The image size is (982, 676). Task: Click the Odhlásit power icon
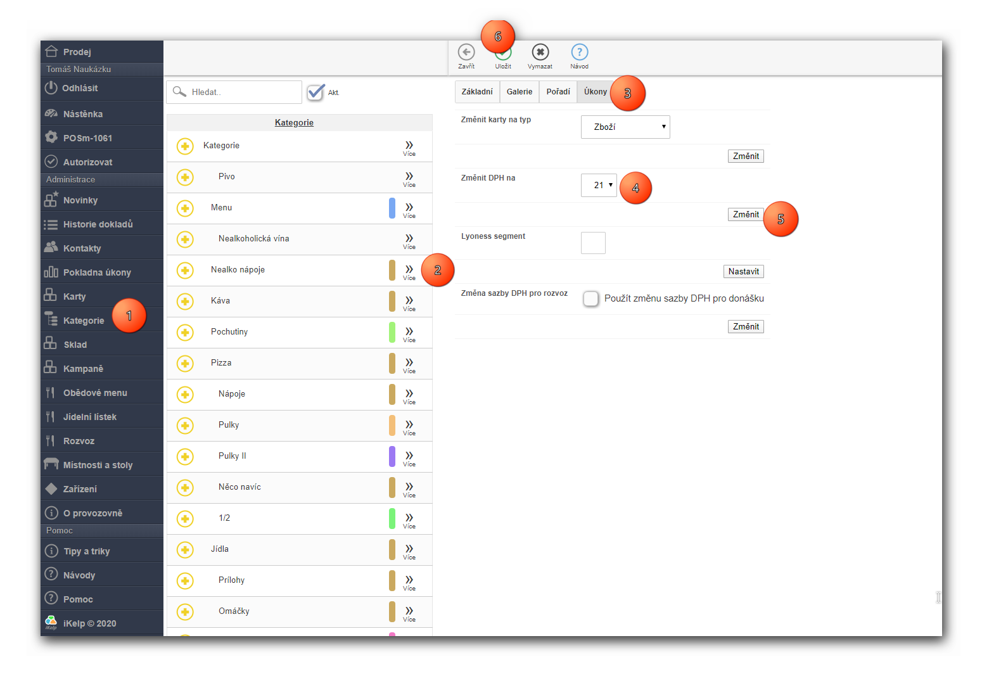(51, 88)
